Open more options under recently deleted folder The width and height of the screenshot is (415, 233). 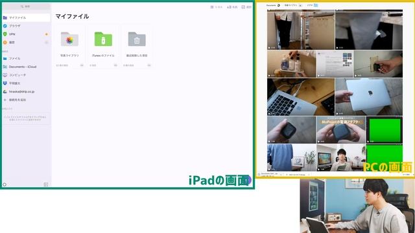point(149,65)
